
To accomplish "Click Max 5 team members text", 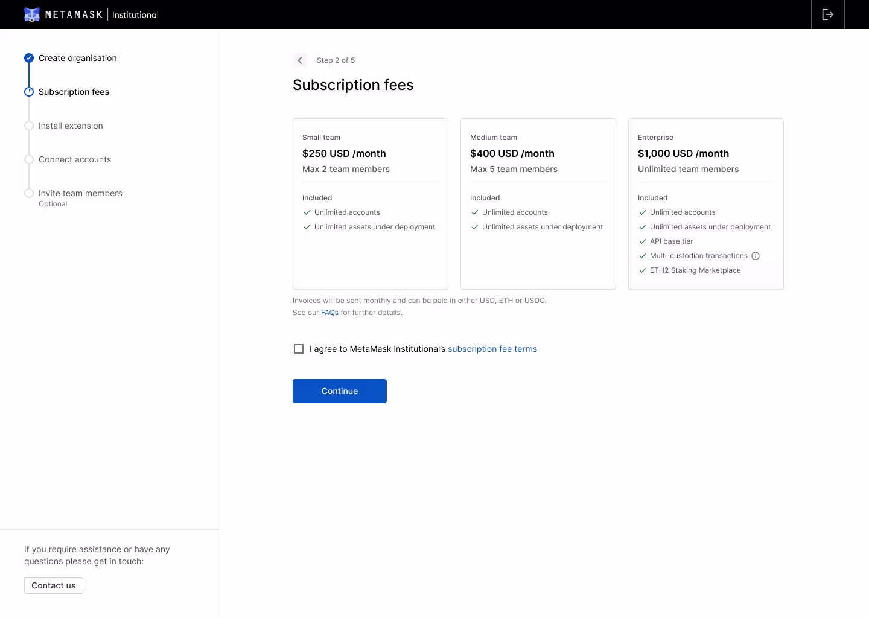I will click(x=514, y=169).
